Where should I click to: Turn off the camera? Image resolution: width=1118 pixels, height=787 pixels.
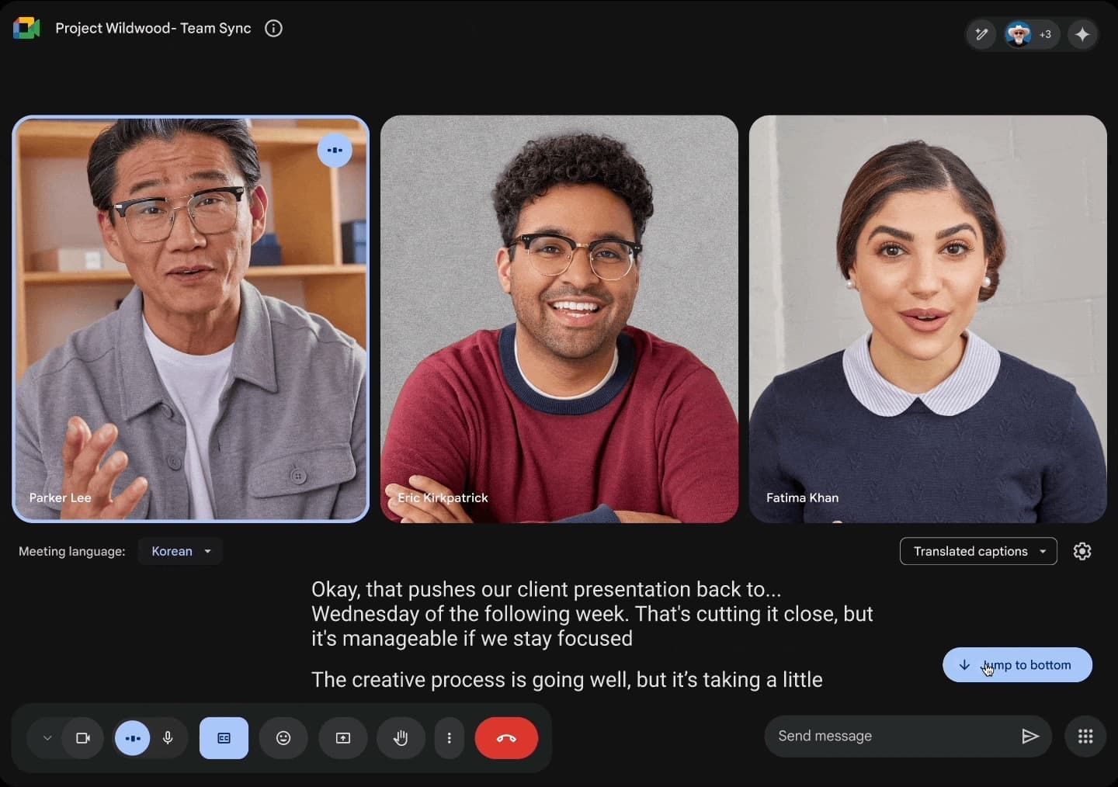point(82,738)
